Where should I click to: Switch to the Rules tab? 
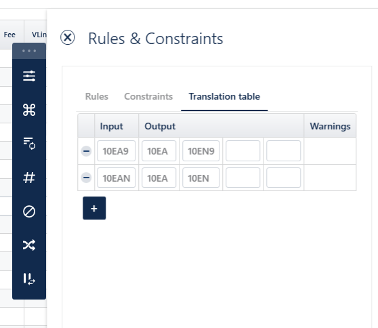97,96
